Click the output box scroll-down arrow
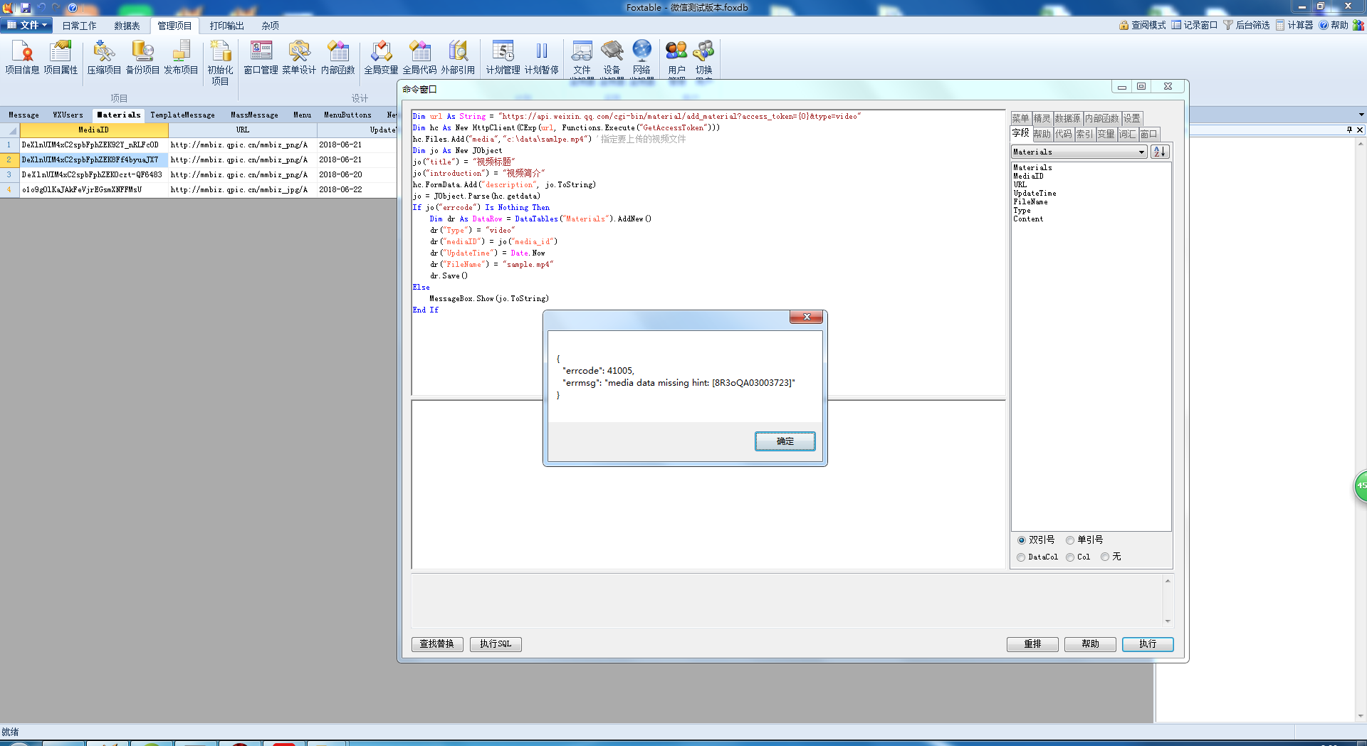This screenshot has width=1367, height=746. 1168,621
